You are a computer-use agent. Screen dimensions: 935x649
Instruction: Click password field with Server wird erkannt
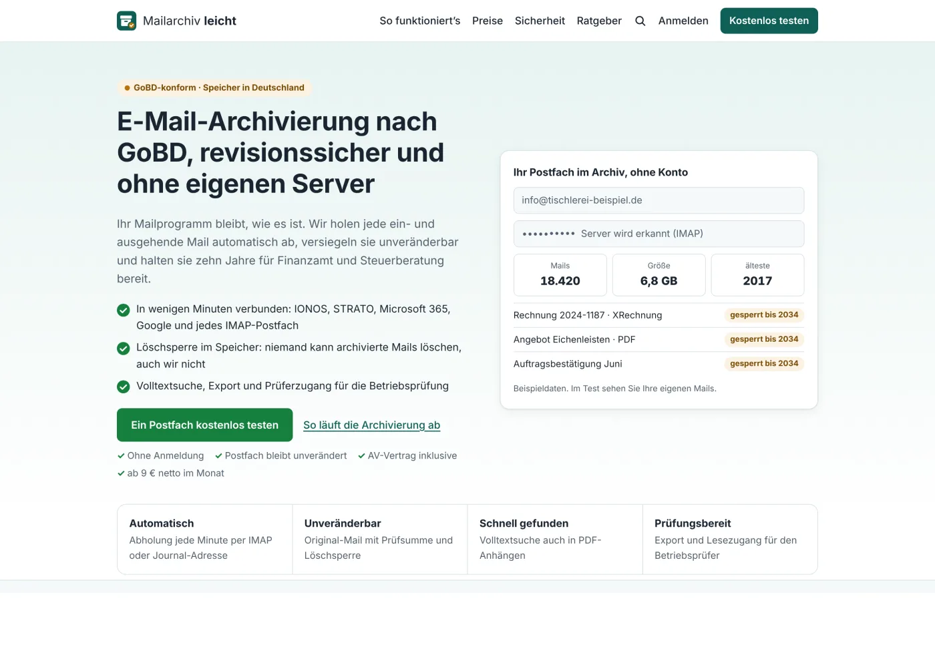coord(659,234)
